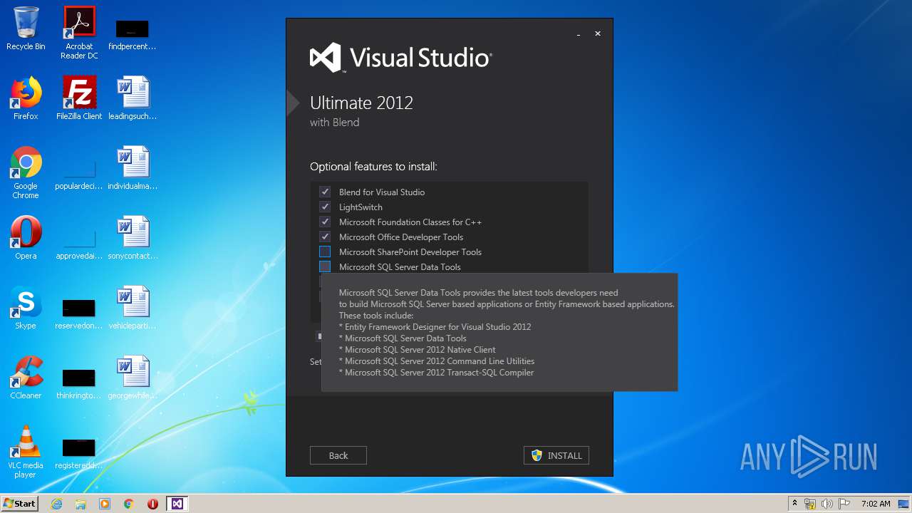This screenshot has height=513, width=912.
Task: Launch CCleaner desktop shortcut
Action: tap(26, 378)
